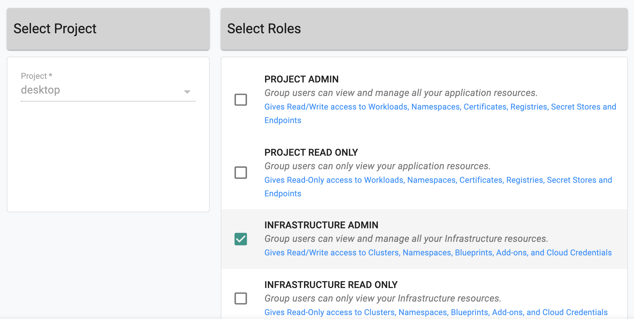Click 'Group users can view and manage all your Infrastructure resources'
Image resolution: width=634 pixels, height=320 pixels.
pyautogui.click(x=406, y=239)
